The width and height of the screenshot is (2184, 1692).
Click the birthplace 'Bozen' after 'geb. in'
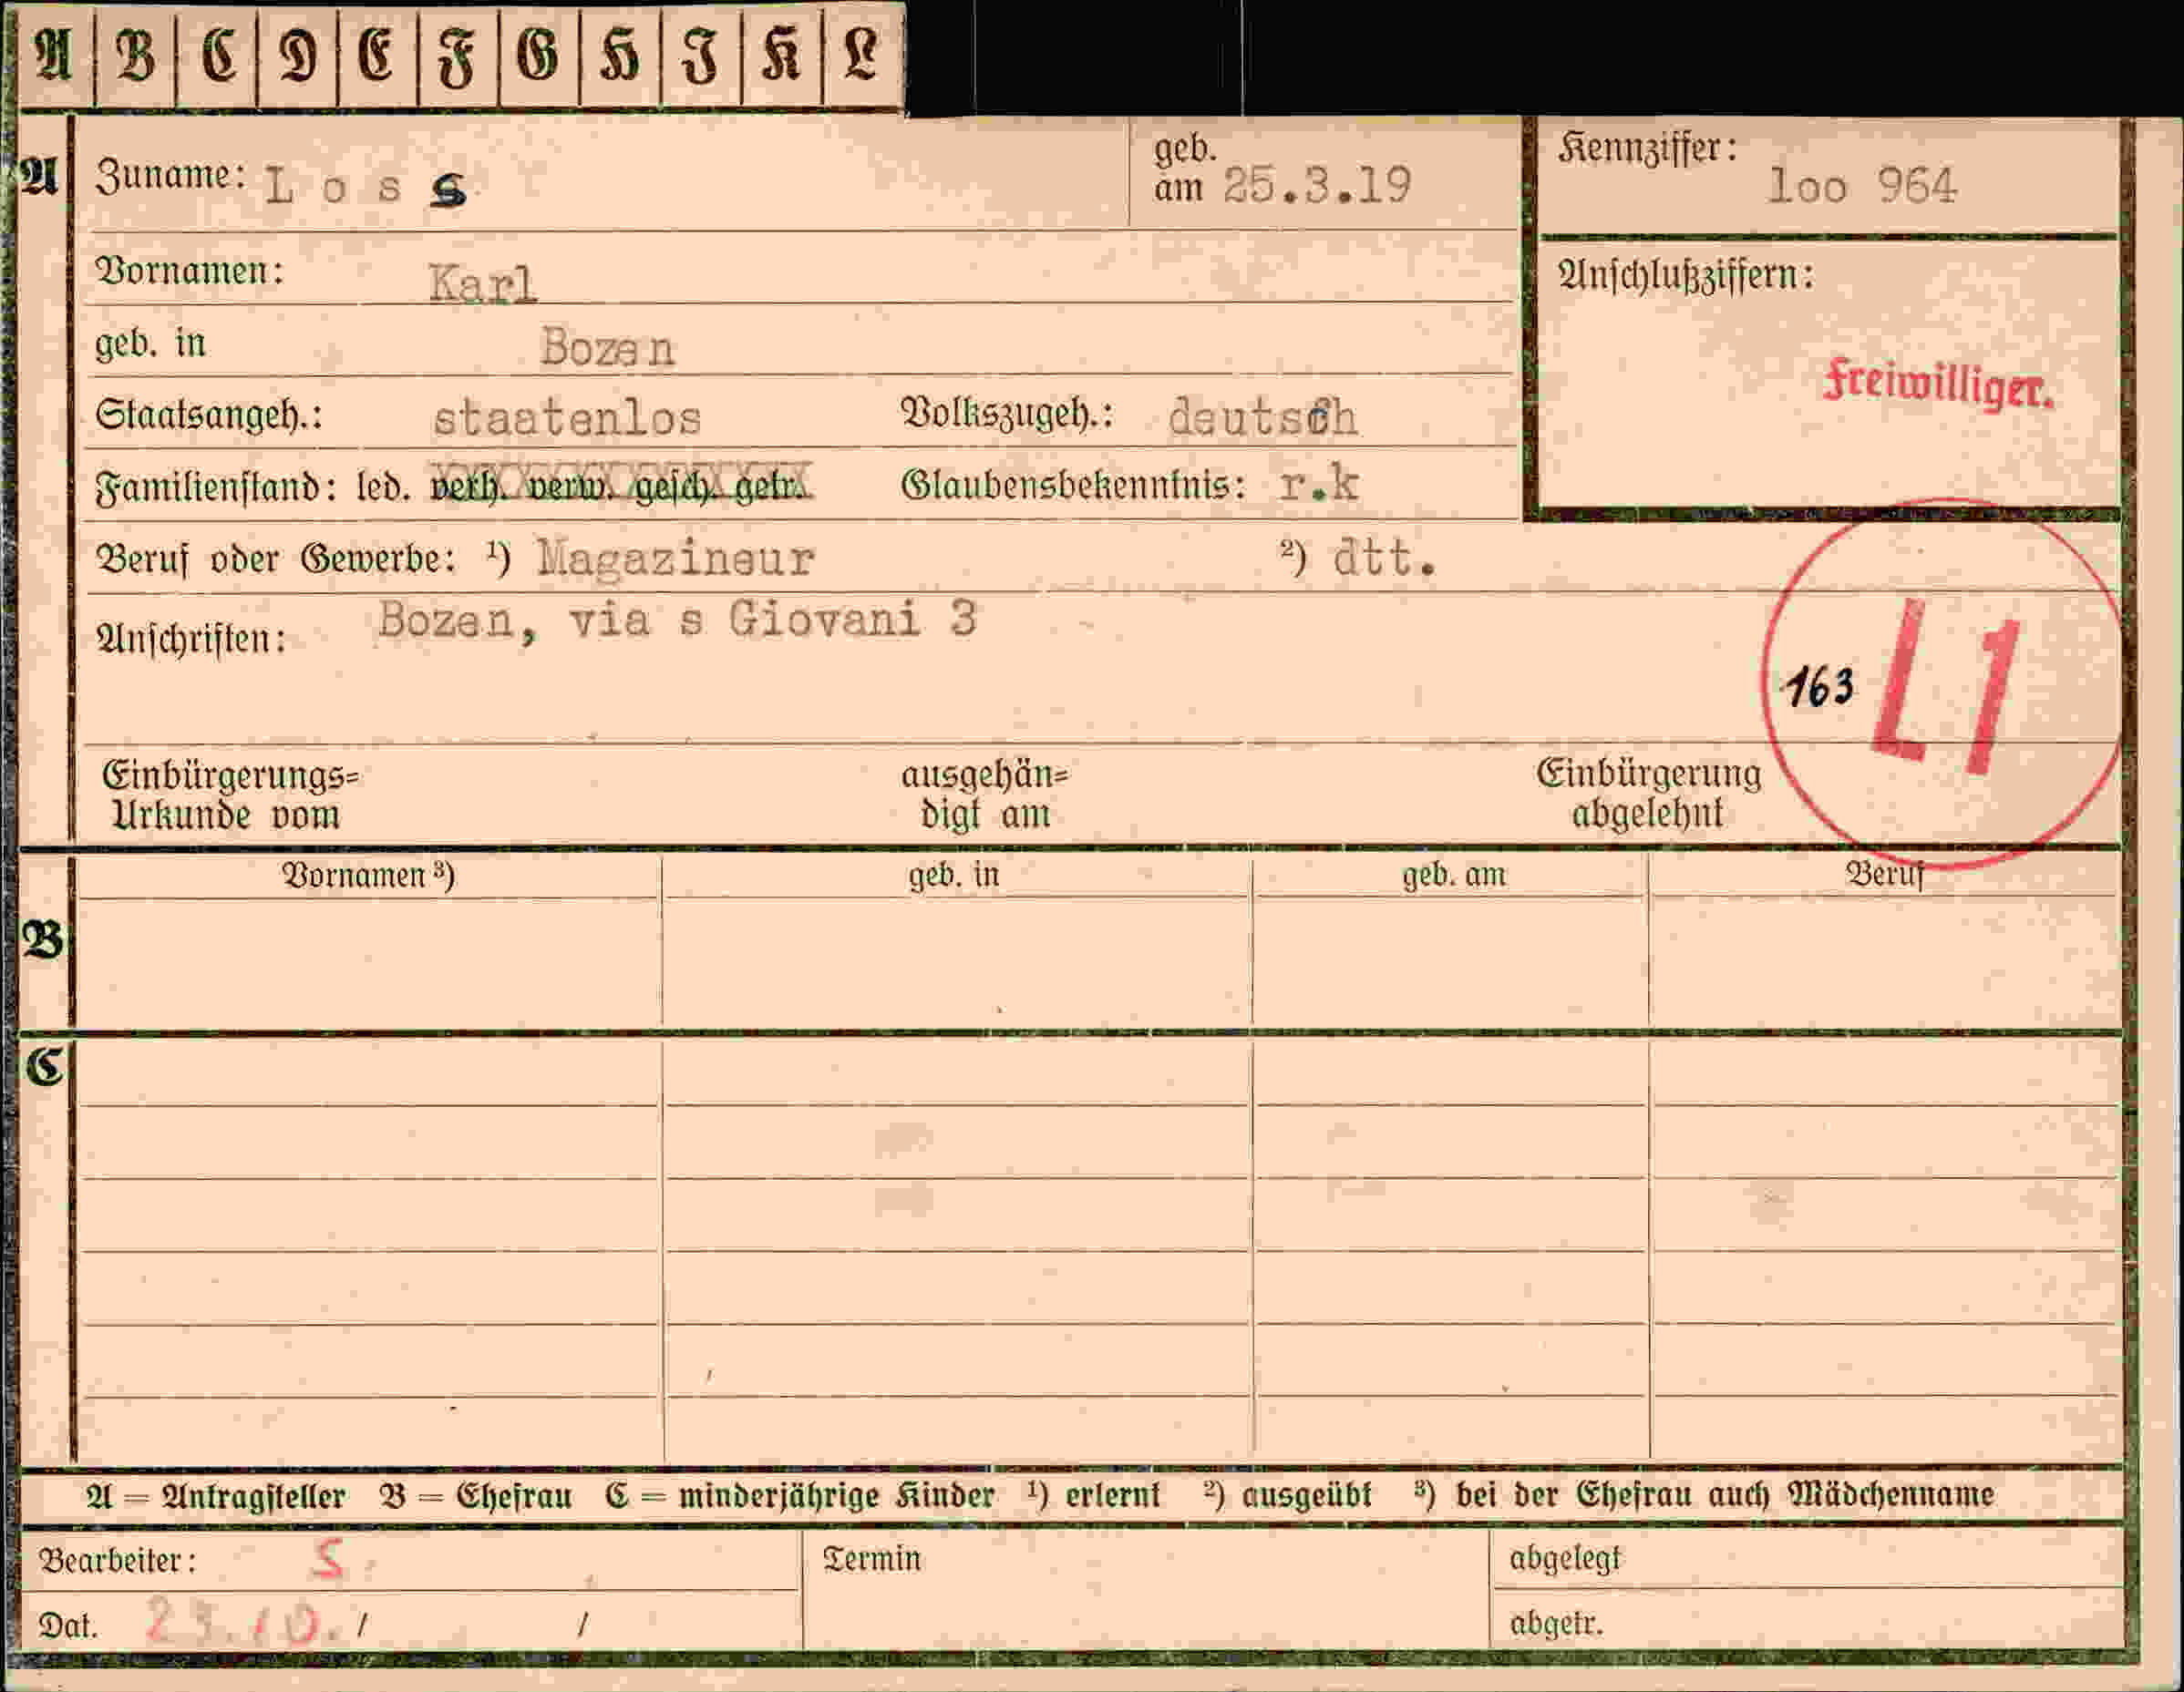pos(608,348)
